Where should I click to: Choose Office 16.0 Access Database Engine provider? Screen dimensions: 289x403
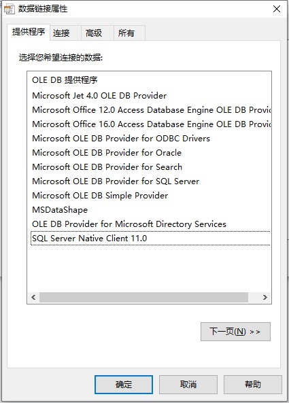click(151, 124)
